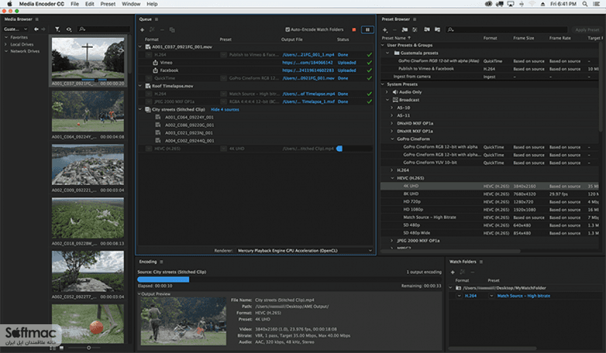Create new preset group folder icon
Viewport: 606px width, 353px height.
click(x=404, y=29)
